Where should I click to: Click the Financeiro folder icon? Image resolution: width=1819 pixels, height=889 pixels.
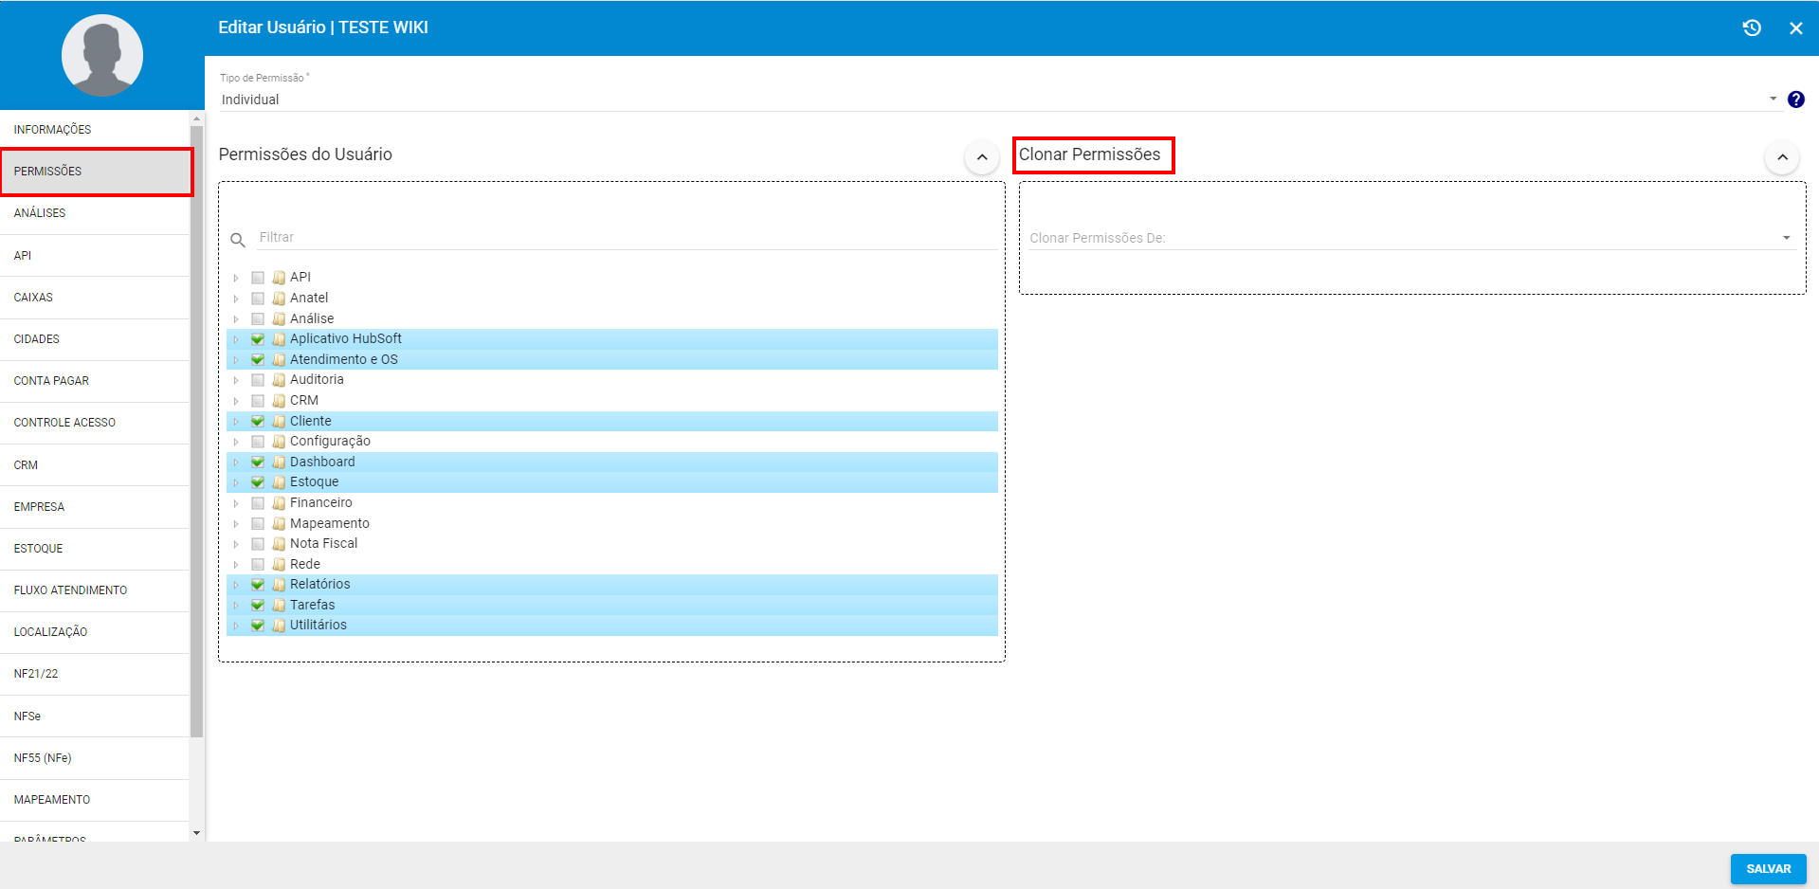tap(279, 503)
